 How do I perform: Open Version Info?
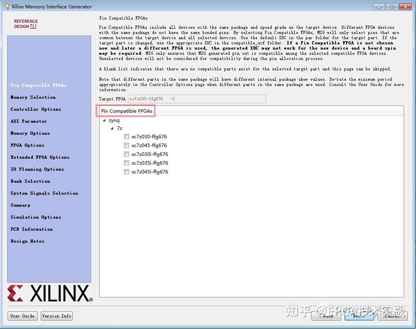coord(56,316)
